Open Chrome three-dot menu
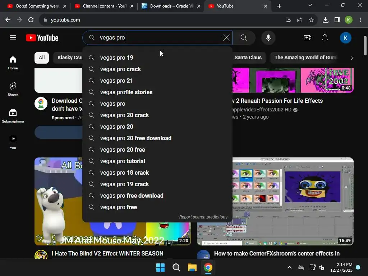Image resolution: width=368 pixels, height=276 pixels. click(360, 20)
